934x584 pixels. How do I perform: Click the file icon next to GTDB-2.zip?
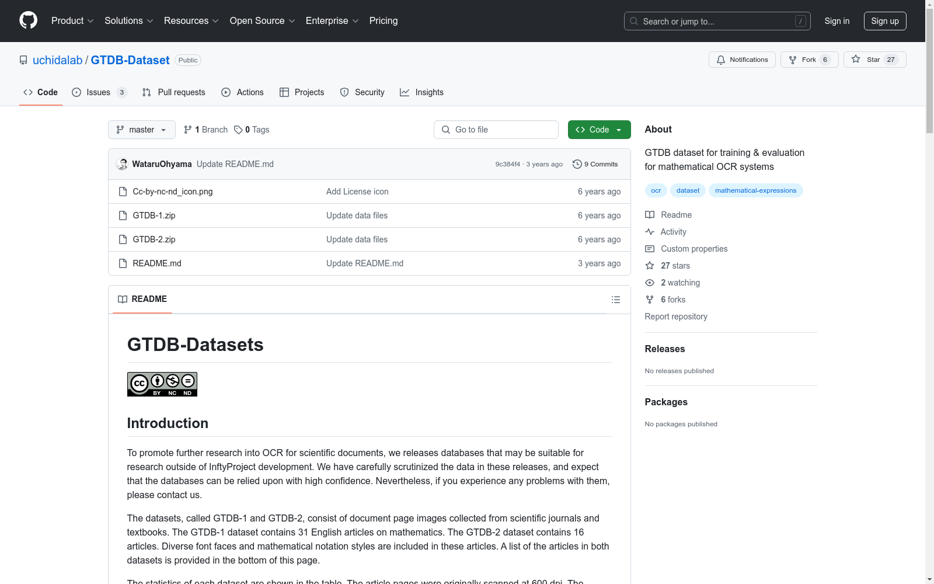tap(123, 239)
